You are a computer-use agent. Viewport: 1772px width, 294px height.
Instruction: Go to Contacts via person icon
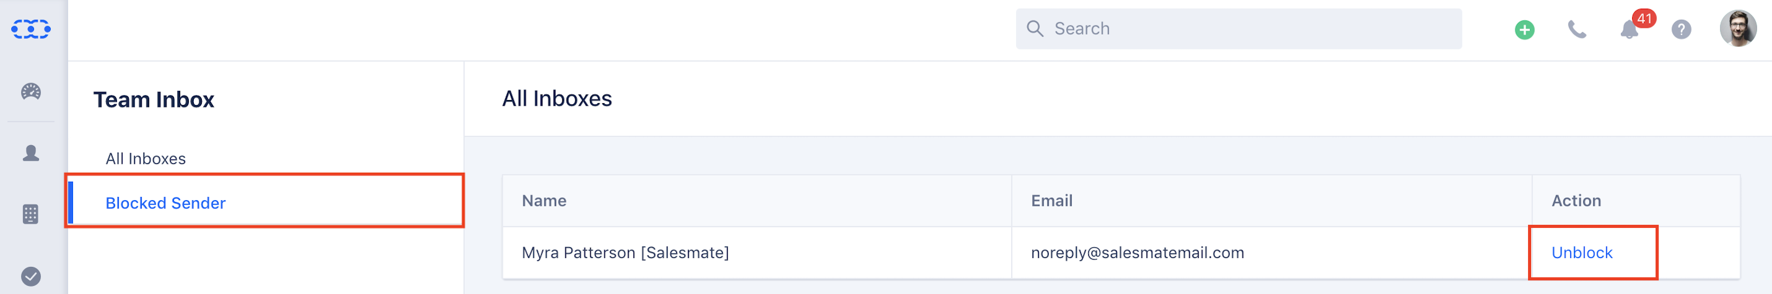click(31, 153)
